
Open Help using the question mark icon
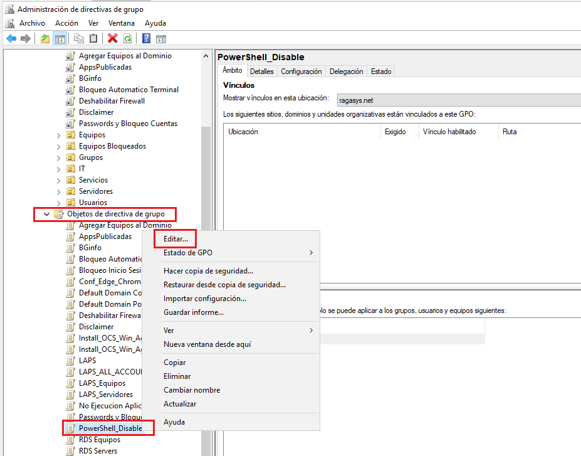[x=146, y=38]
